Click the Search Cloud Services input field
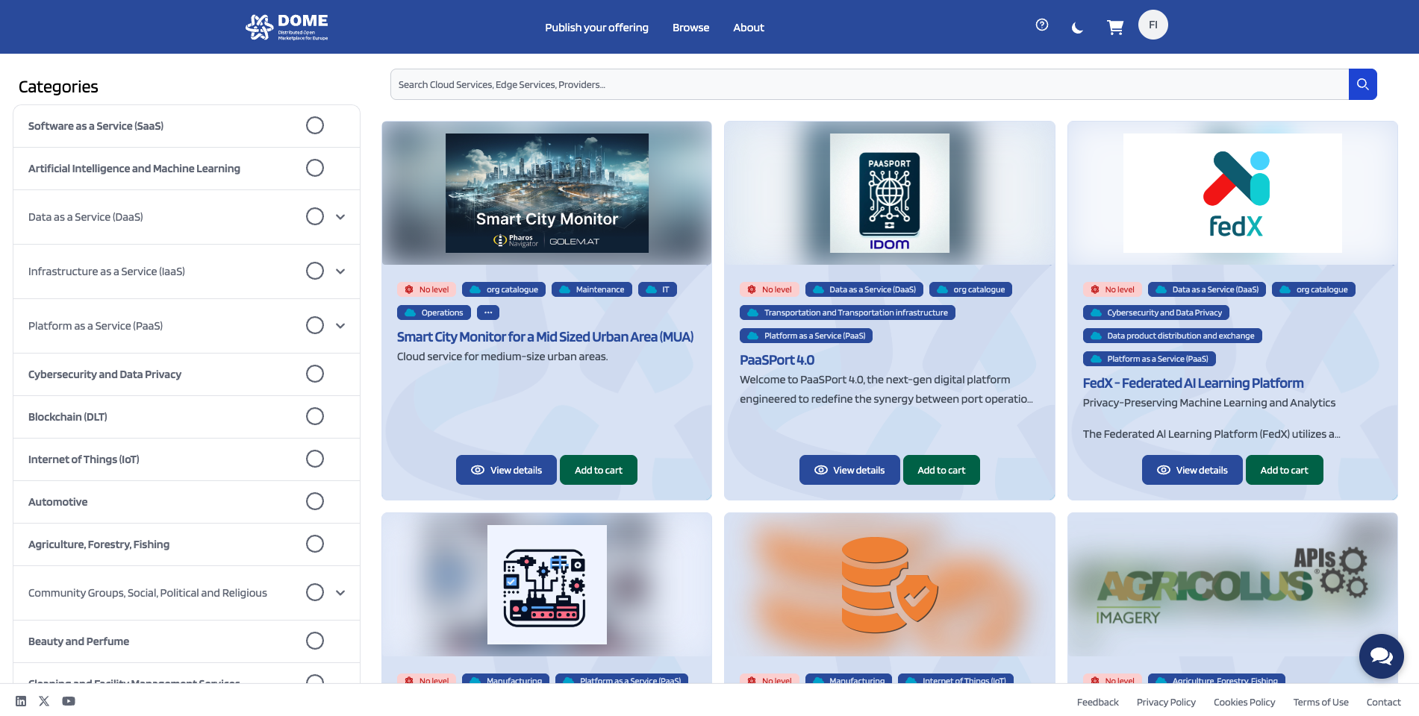Image resolution: width=1419 pixels, height=716 pixels. pos(870,84)
